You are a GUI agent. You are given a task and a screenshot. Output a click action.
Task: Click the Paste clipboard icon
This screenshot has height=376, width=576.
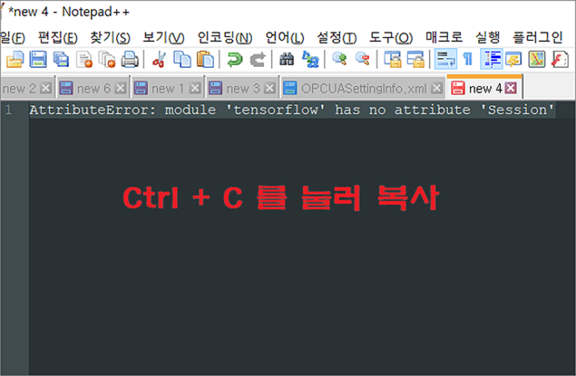205,59
